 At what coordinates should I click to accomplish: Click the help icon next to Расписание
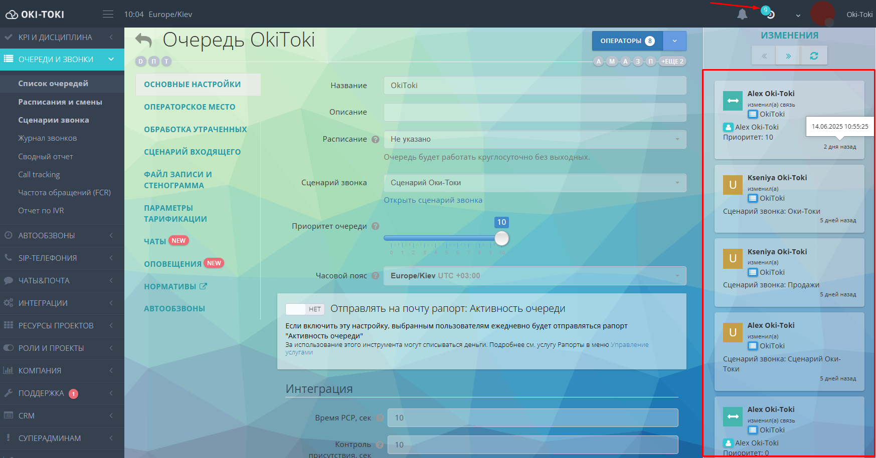(x=375, y=139)
